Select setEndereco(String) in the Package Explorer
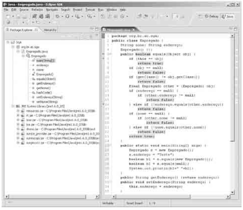Viewport: 243px width, 210px height. coord(50,97)
